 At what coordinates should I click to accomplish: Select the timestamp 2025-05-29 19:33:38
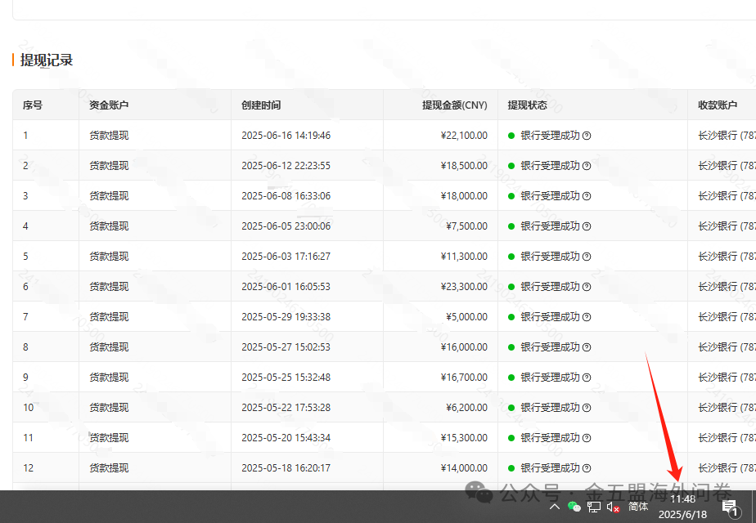tap(286, 317)
